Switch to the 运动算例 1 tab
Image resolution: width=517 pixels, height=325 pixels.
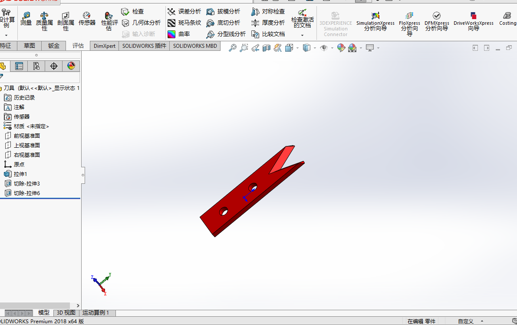(95, 313)
